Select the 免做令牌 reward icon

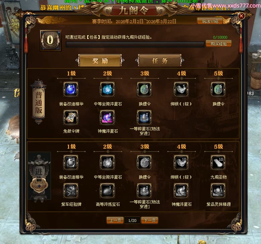[x=71, y=117]
